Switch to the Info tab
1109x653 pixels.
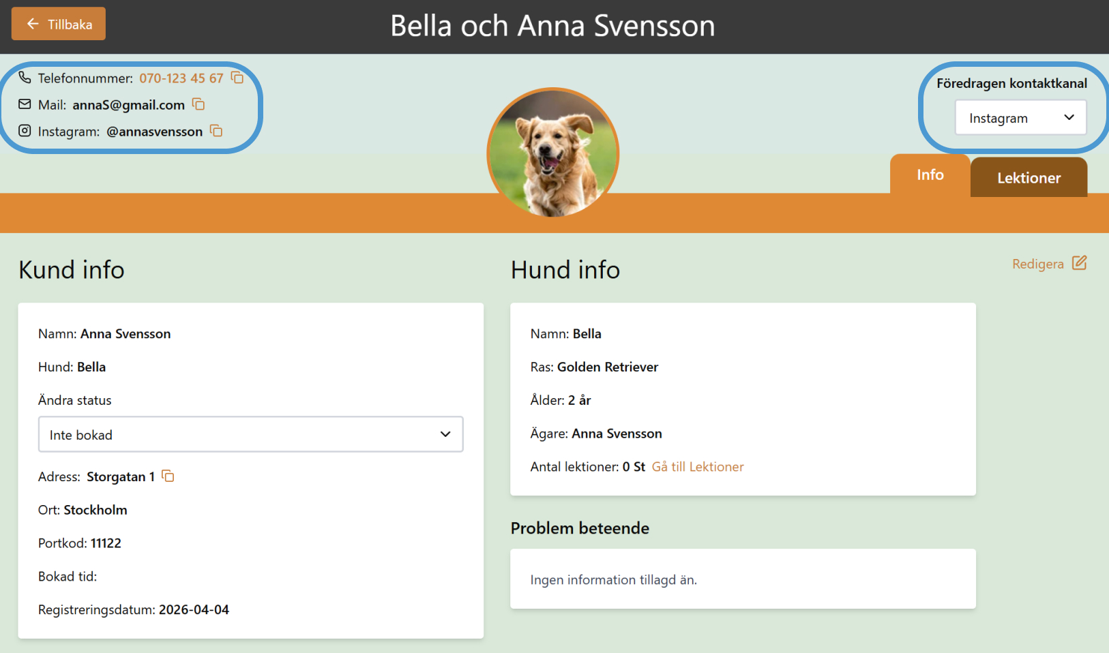click(x=930, y=174)
